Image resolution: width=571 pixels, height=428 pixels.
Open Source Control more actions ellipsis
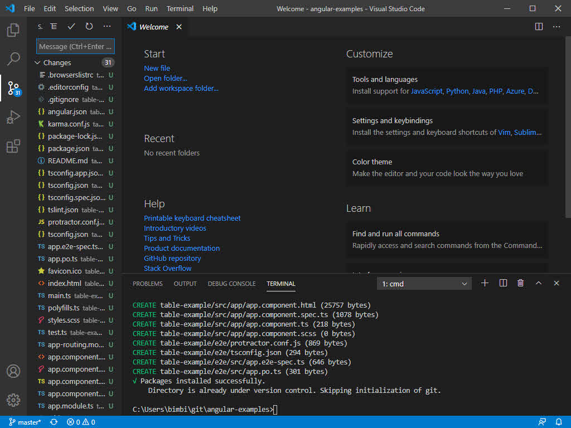pos(107,27)
